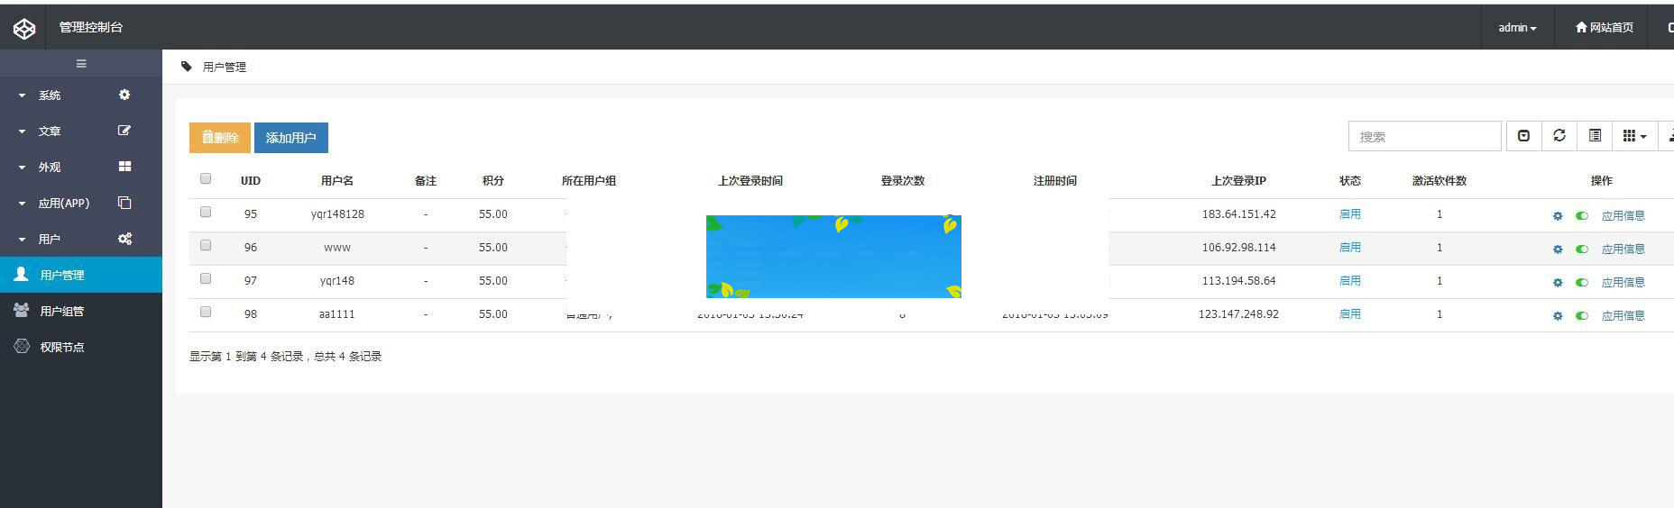Viewport: 1674px width, 508px height.
Task: Toggle the green status switch for www
Action: point(1582,249)
